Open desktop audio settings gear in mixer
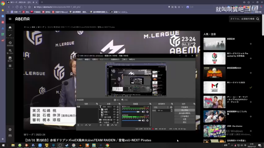Image resolution: width=264 pixels, height=148 pixels. (x=147, y=120)
